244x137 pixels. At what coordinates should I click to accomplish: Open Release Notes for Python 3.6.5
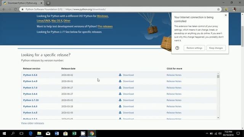point(174,107)
